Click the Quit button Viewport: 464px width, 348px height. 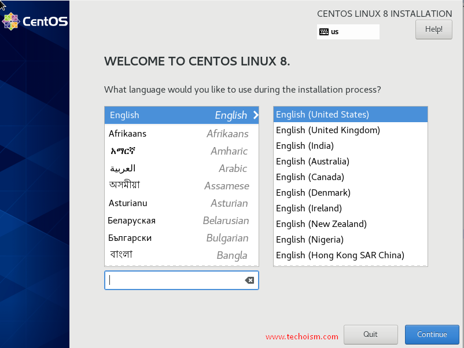click(370, 334)
